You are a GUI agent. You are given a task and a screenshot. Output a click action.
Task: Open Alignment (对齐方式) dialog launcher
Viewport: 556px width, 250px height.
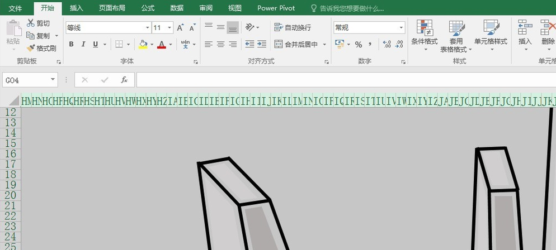[x=327, y=62]
